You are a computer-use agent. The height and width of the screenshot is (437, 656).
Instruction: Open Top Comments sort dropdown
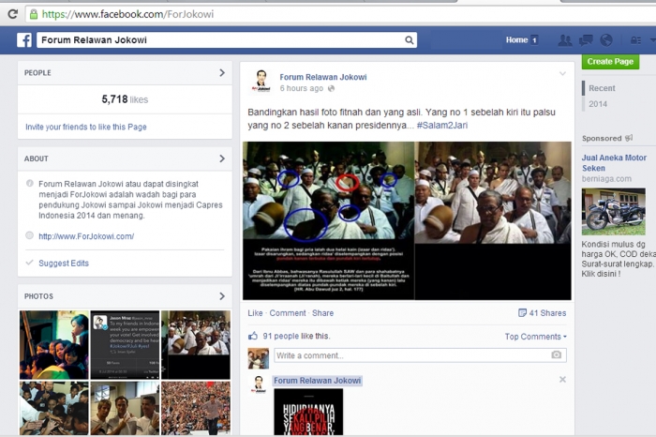535,337
